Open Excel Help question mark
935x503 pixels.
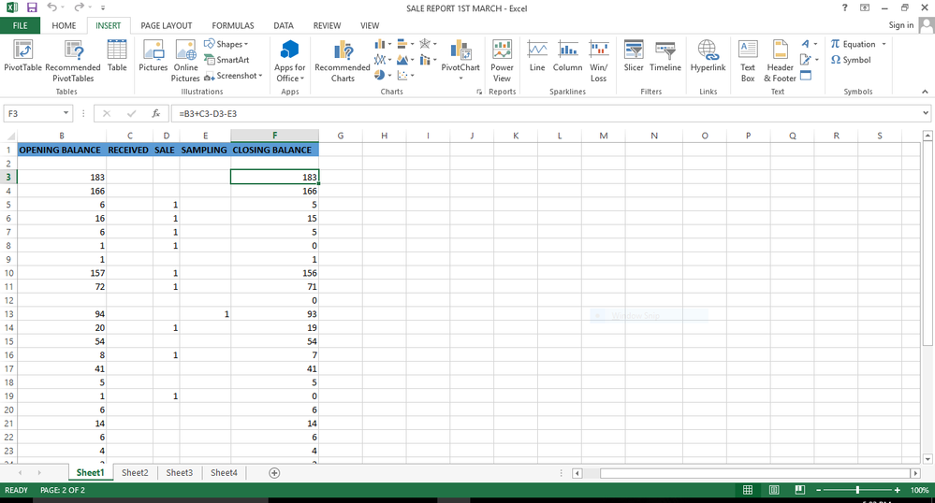[x=844, y=7]
